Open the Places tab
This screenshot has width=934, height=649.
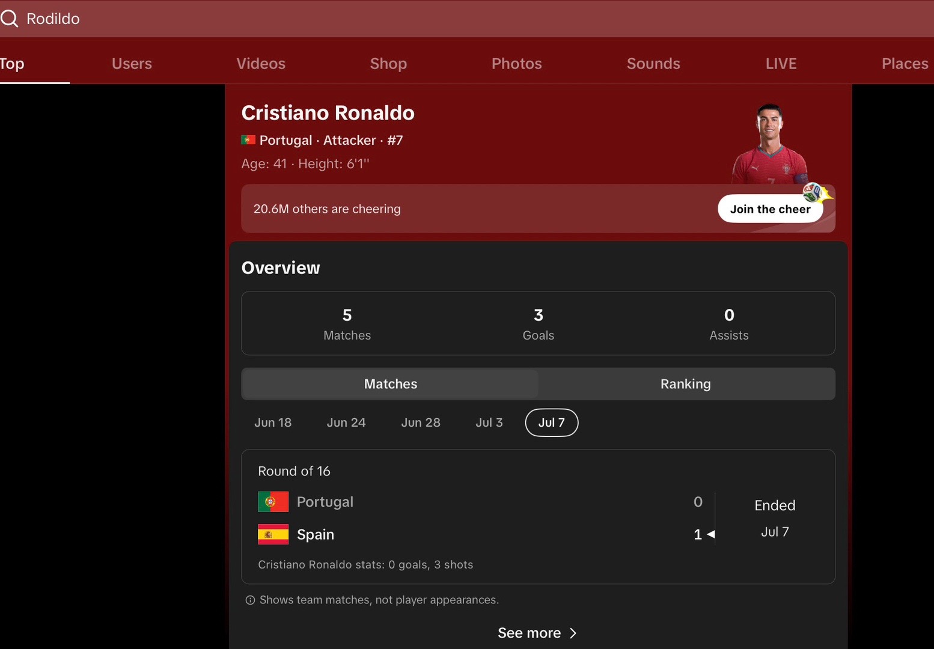[905, 64]
